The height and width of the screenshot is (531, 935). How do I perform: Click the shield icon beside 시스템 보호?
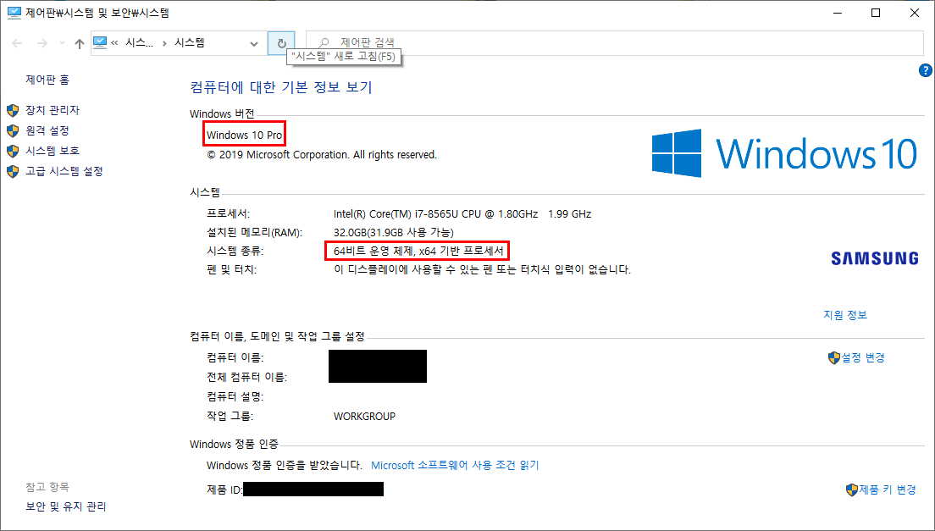[13, 151]
